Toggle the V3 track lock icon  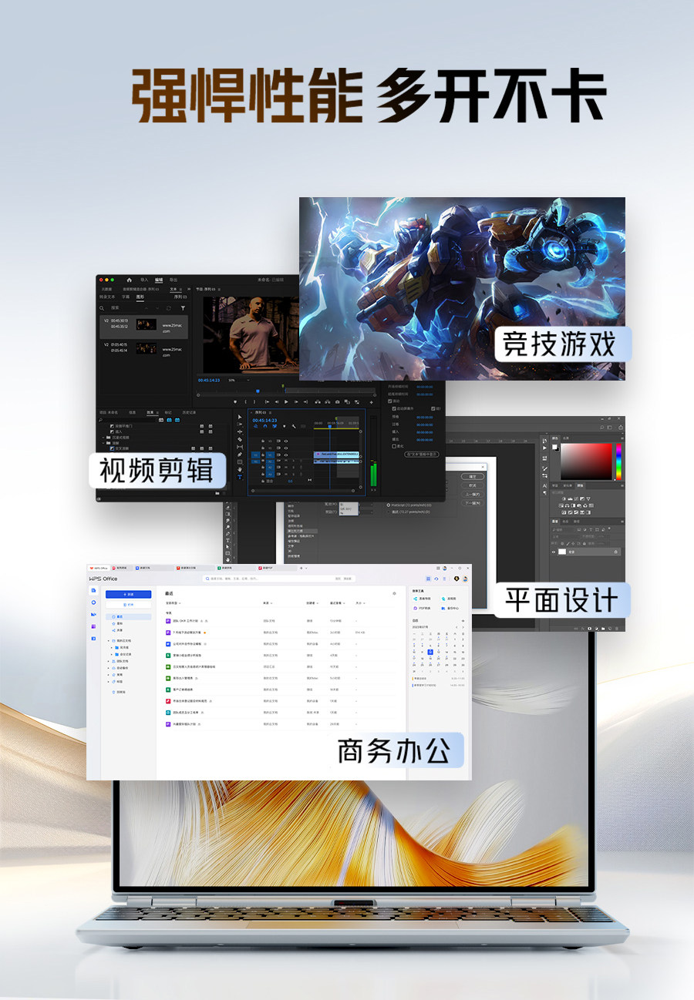pyautogui.click(x=263, y=441)
